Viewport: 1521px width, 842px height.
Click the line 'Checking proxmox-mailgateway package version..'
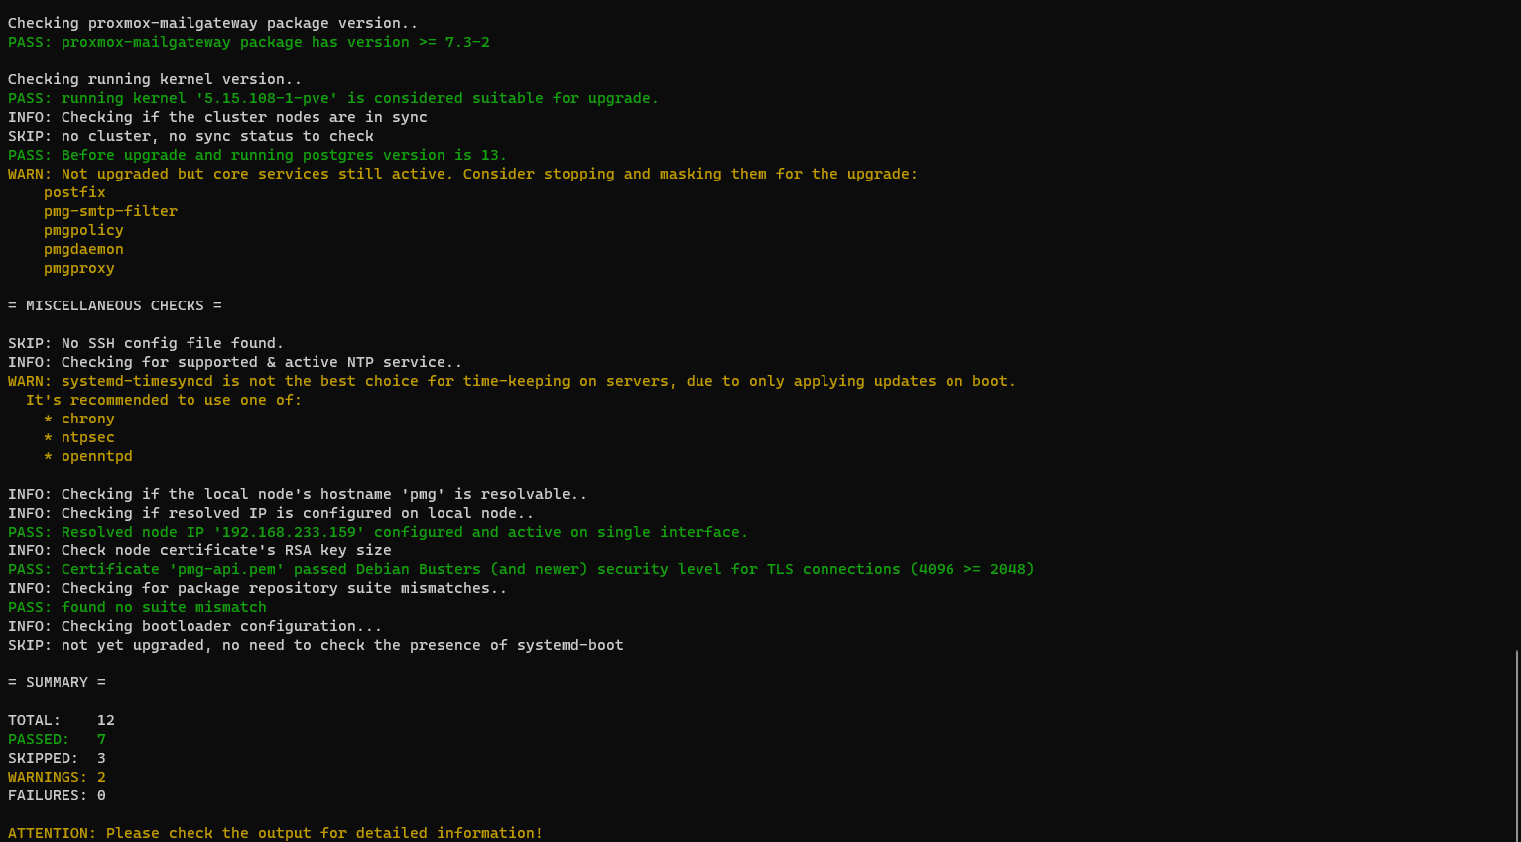pyautogui.click(x=213, y=23)
